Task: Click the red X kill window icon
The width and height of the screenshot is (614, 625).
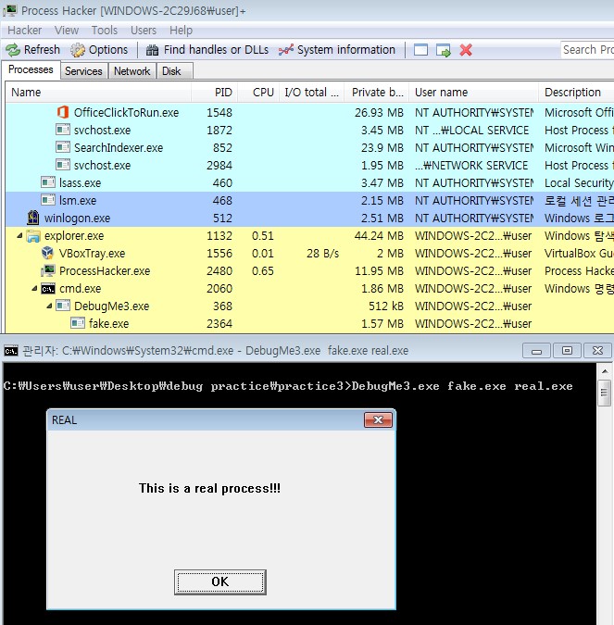Action: tap(466, 50)
